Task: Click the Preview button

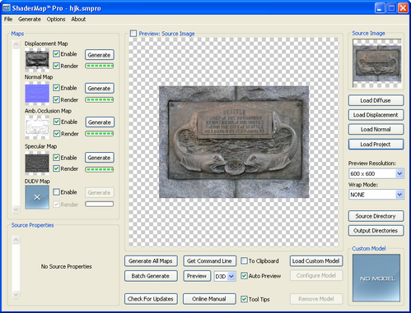Action: (x=197, y=276)
